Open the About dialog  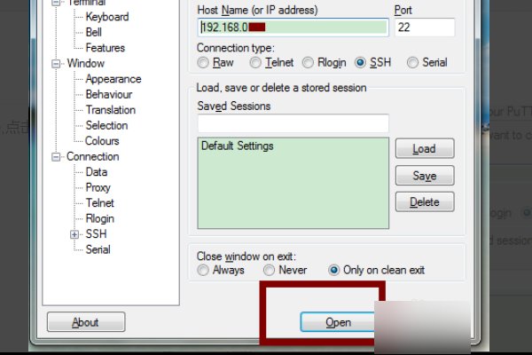[x=85, y=322]
